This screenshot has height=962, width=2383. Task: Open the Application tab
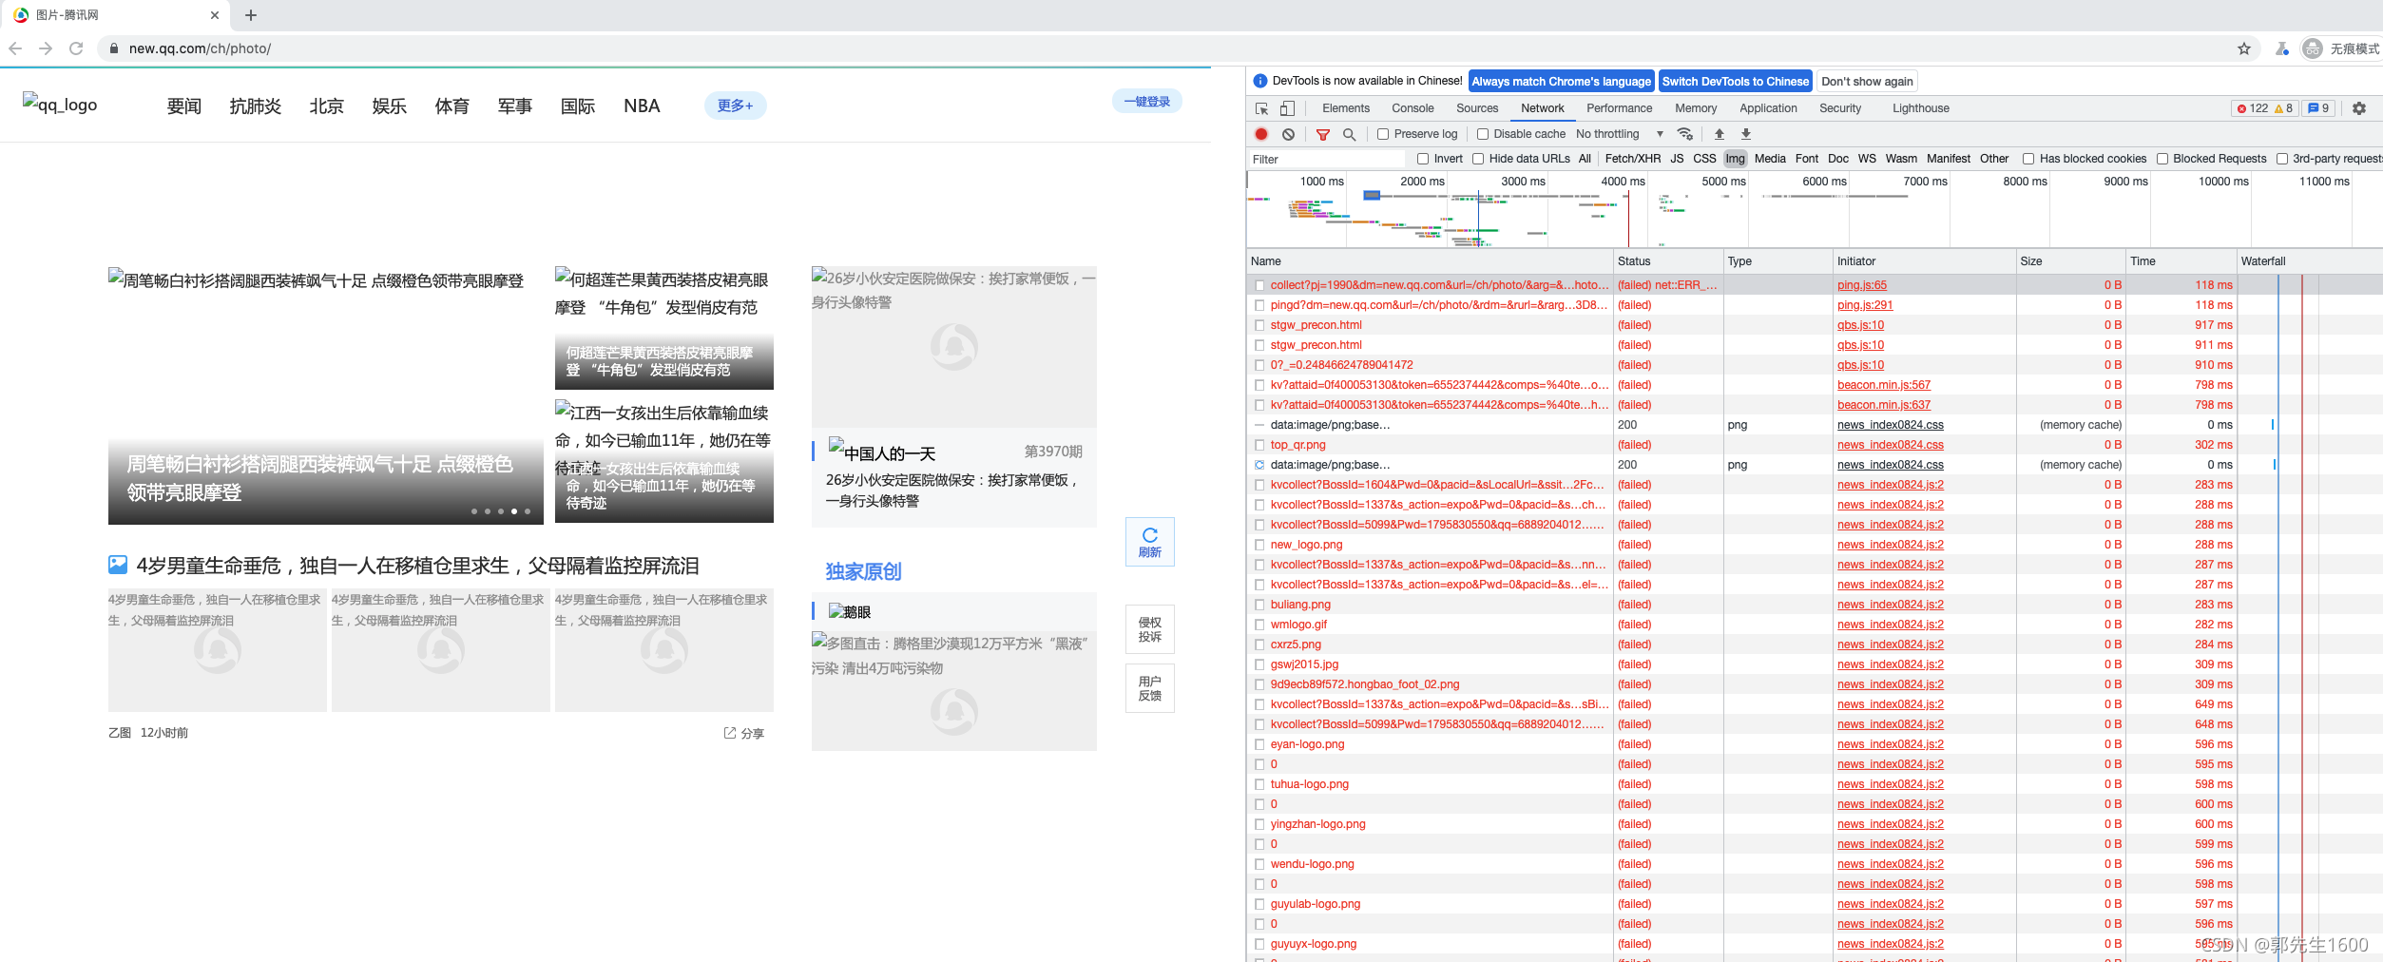pos(1768,108)
